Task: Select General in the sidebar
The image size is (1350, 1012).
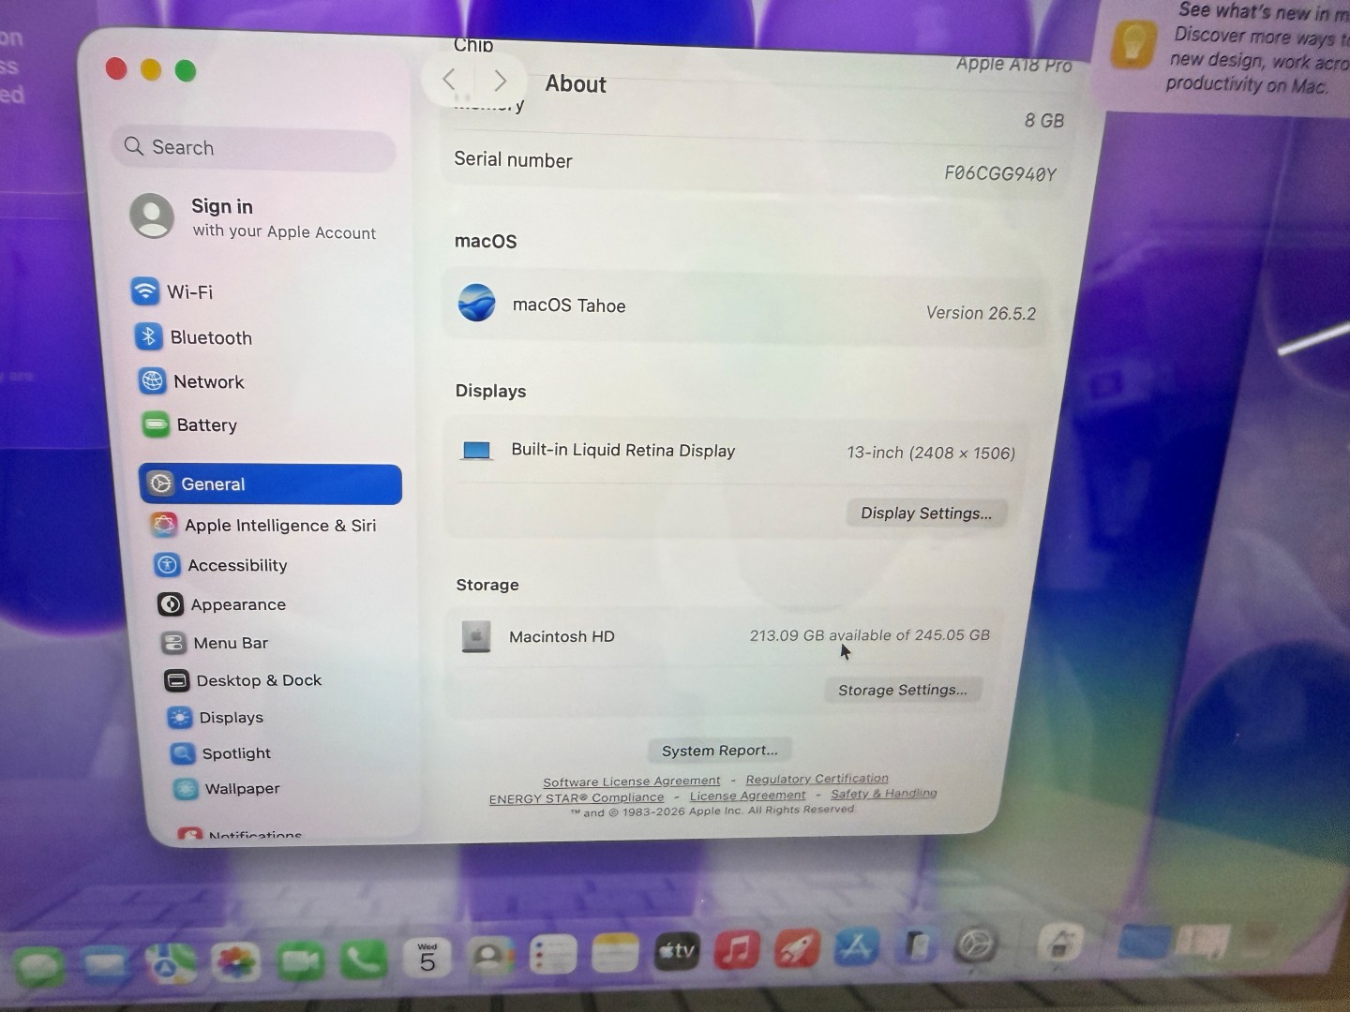Action: pyautogui.click(x=271, y=484)
